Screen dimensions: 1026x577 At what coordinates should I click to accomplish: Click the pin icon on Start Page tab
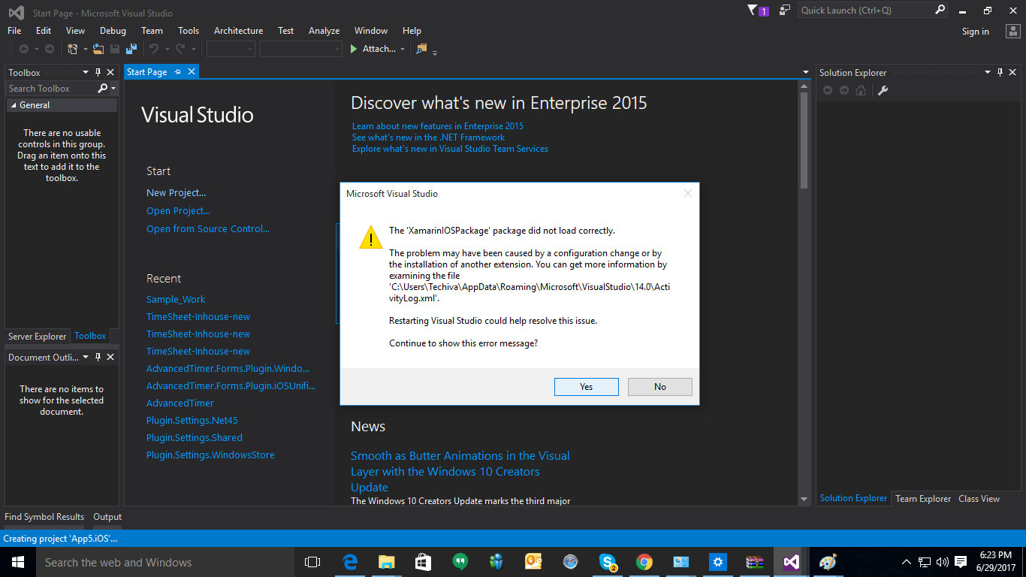178,71
